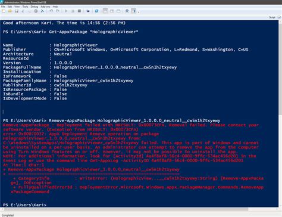Screen dimensions: 282x217
Task: Click the Paste clipboard icon
Action: coord(36,11)
